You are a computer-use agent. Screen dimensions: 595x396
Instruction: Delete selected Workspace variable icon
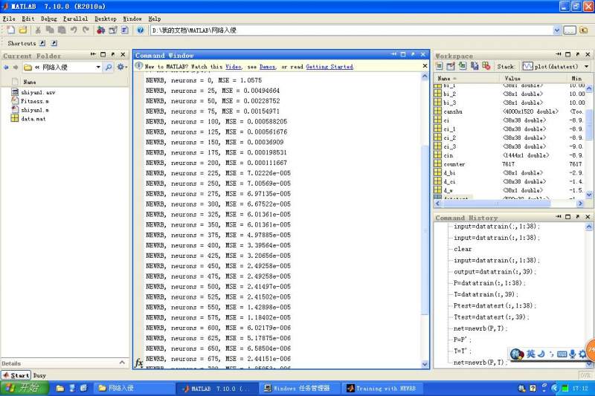coord(486,66)
